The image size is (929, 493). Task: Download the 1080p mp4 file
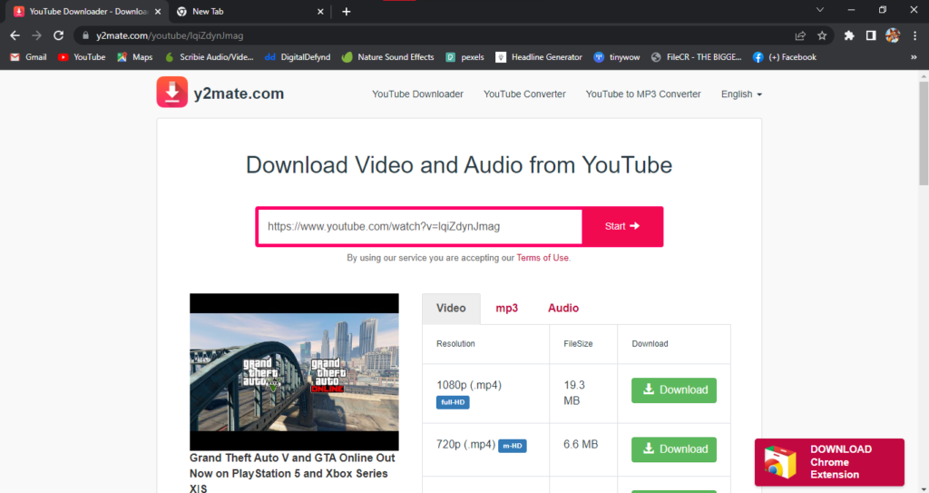(x=674, y=390)
